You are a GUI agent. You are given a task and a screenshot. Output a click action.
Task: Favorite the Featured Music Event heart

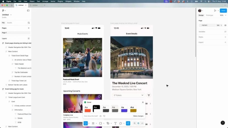pyautogui.click(x=99, y=41)
